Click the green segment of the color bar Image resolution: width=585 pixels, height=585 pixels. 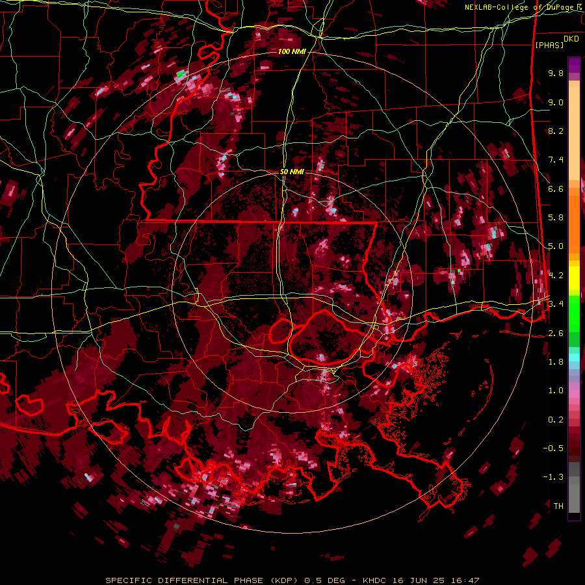(x=574, y=321)
